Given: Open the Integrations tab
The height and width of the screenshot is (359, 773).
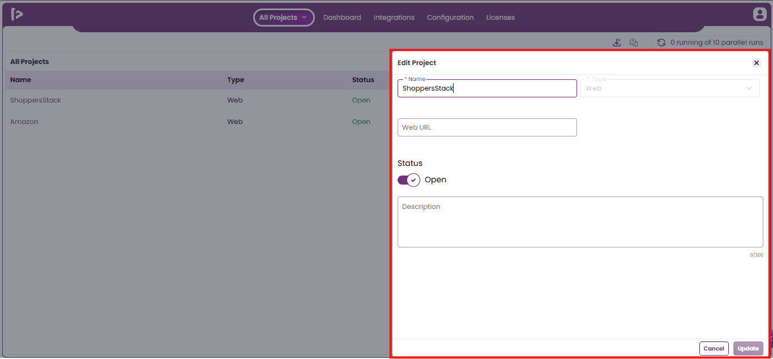Looking at the screenshot, I should (394, 18).
